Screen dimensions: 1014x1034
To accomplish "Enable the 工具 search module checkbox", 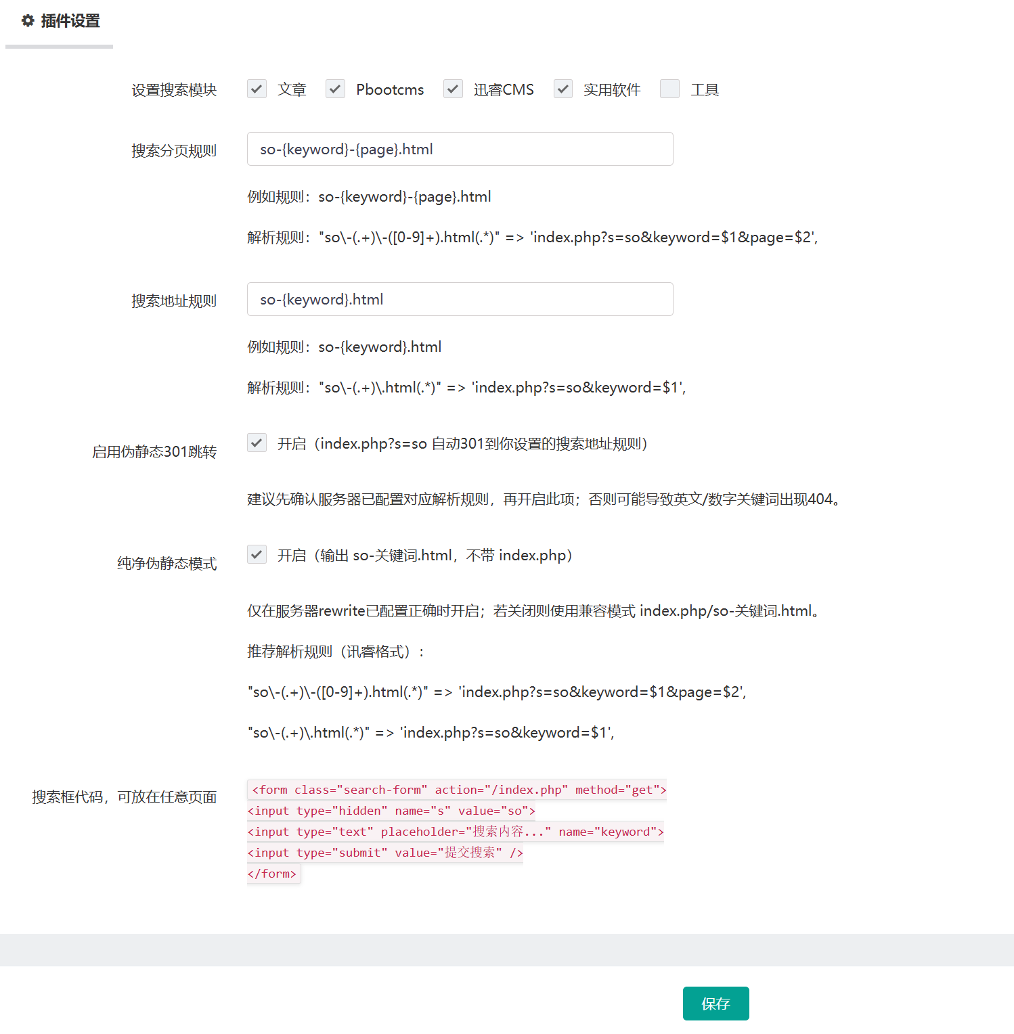I will point(669,89).
